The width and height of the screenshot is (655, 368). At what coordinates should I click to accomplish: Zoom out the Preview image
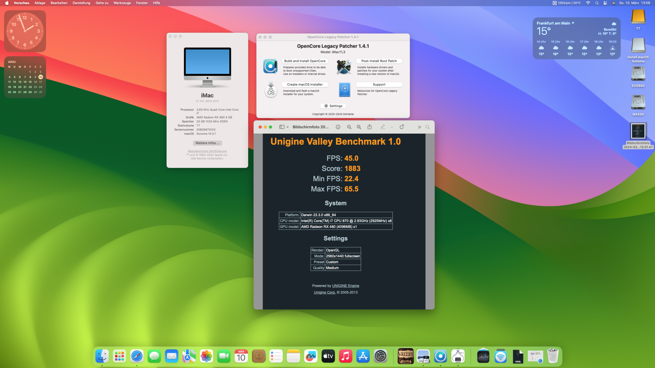pyautogui.click(x=349, y=127)
